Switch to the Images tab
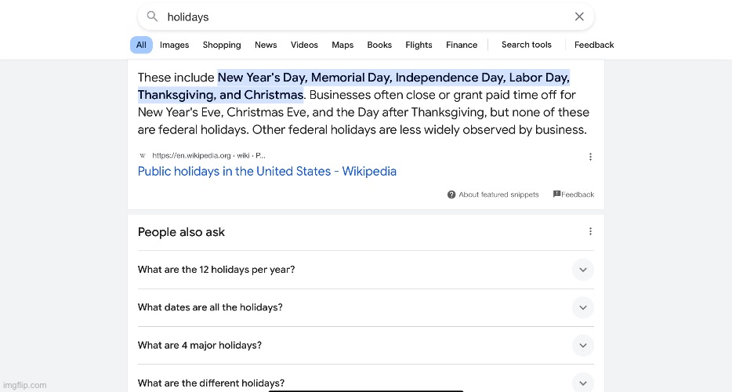 pos(174,45)
